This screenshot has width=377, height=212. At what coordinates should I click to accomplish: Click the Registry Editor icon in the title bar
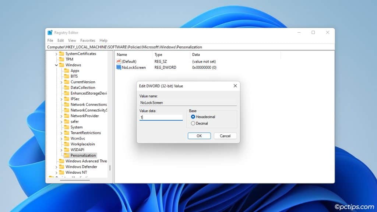tap(49, 32)
